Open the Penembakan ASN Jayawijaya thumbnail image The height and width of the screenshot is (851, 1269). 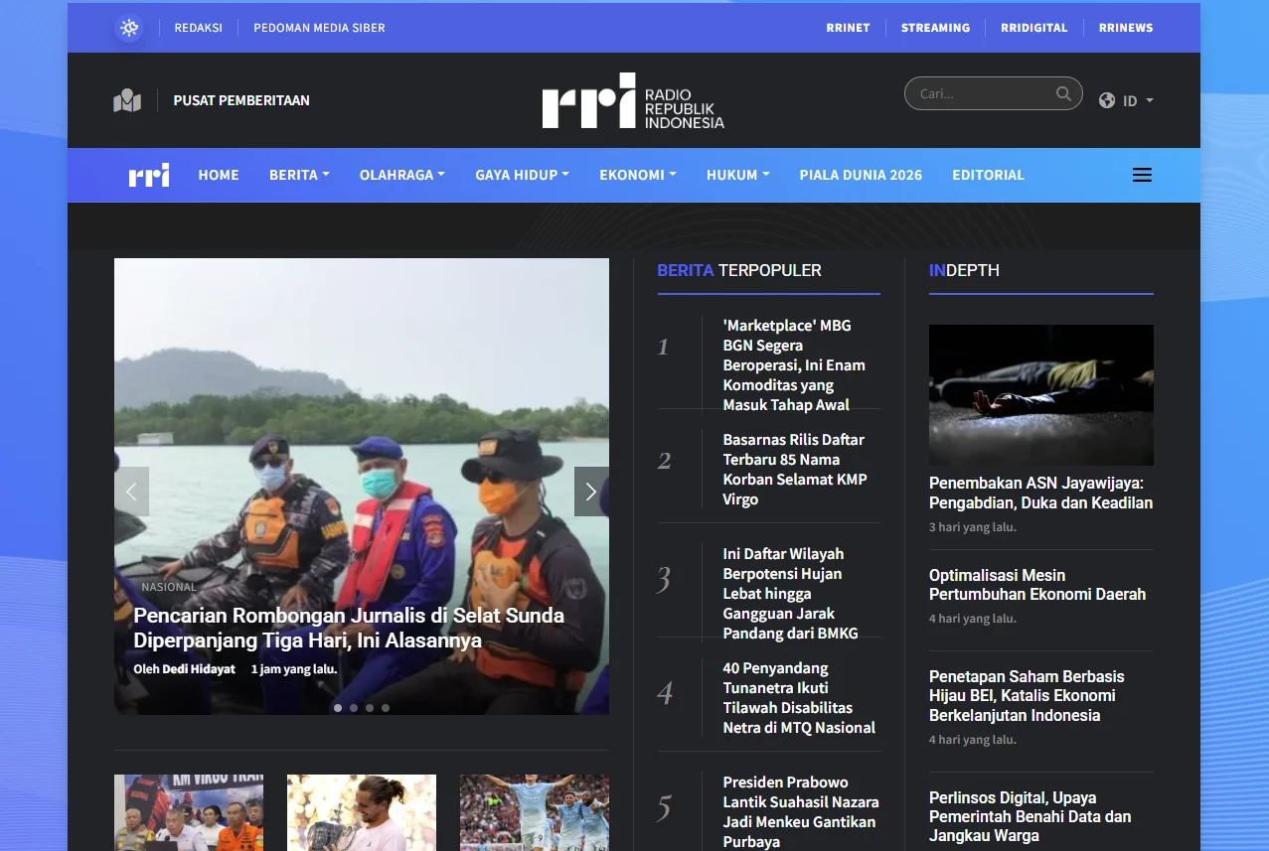(x=1041, y=395)
